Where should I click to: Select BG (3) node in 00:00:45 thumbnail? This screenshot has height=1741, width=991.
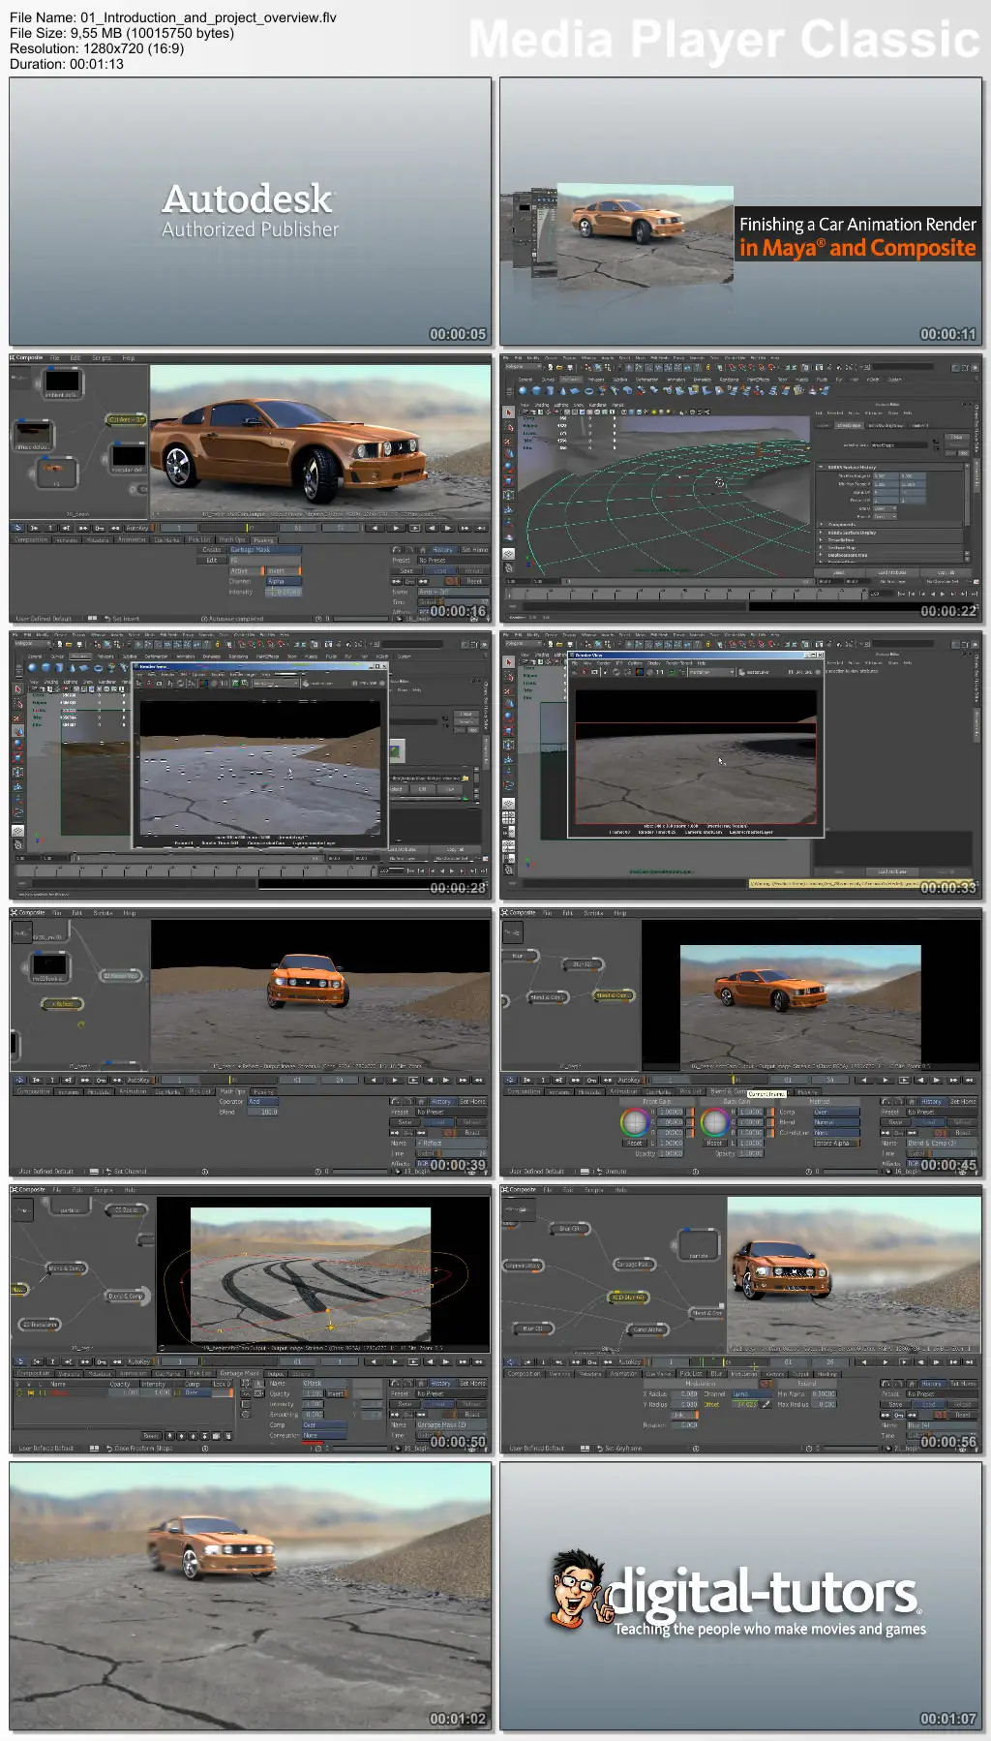click(x=584, y=964)
